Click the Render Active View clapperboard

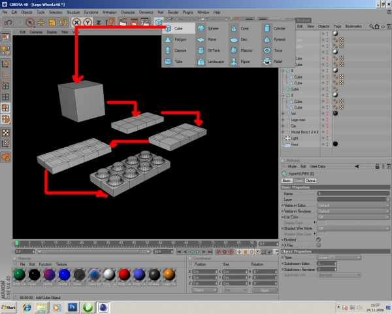(123, 22)
